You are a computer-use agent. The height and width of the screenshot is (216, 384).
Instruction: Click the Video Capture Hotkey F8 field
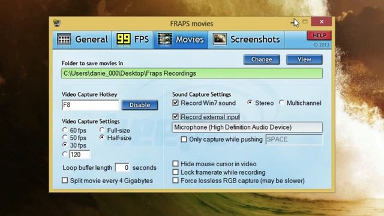(x=91, y=105)
